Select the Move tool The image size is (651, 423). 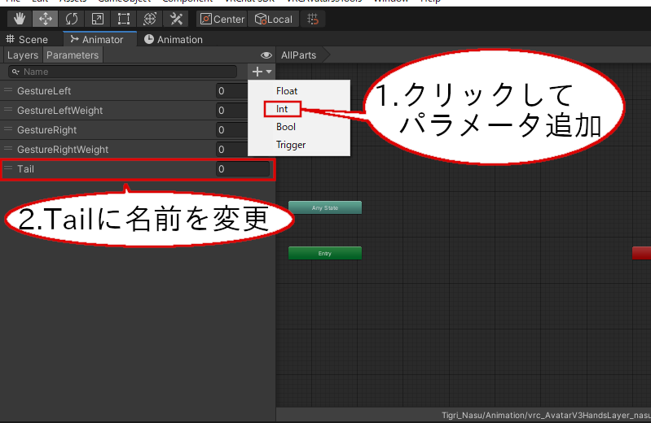(x=46, y=19)
